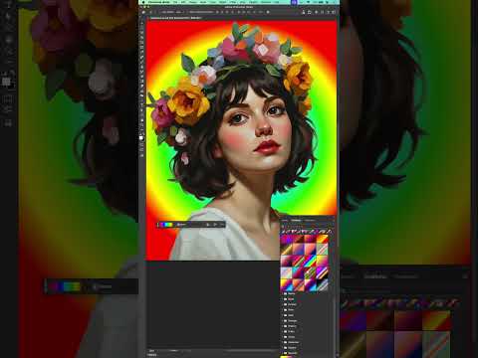Open the Layer menu
Image resolution: width=478 pixels, height=358 pixels.
tap(203, 2)
